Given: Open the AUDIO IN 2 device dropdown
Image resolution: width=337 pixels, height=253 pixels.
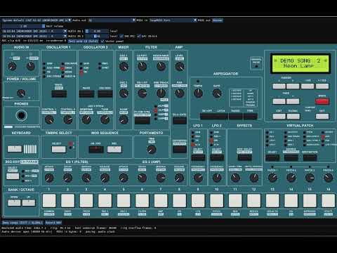Looking at the screenshot, I should tap(34, 36).
